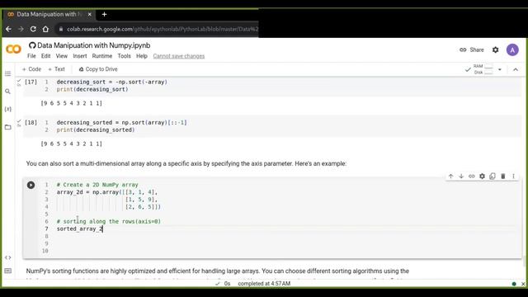Click the GitHub icon beside notebook title
The image size is (528, 297).
click(32, 45)
